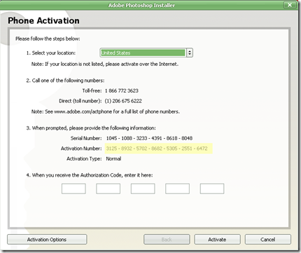This screenshot has width=301, height=253.
Task: Click the 'Call one of the following numbers' step
Action: [x=65, y=81]
